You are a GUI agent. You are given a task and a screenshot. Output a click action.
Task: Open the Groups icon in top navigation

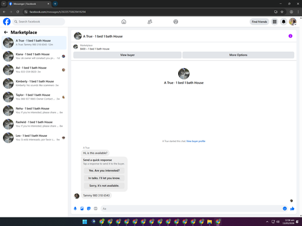tap(176, 22)
